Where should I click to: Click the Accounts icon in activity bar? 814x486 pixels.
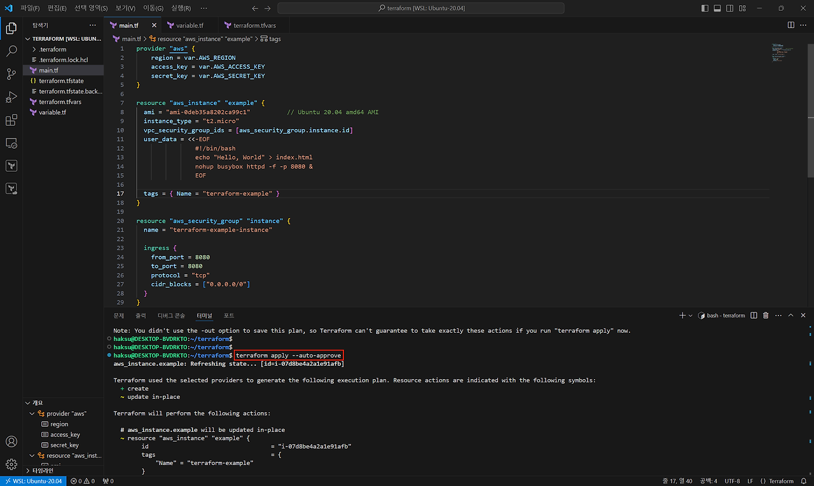pos(11,441)
